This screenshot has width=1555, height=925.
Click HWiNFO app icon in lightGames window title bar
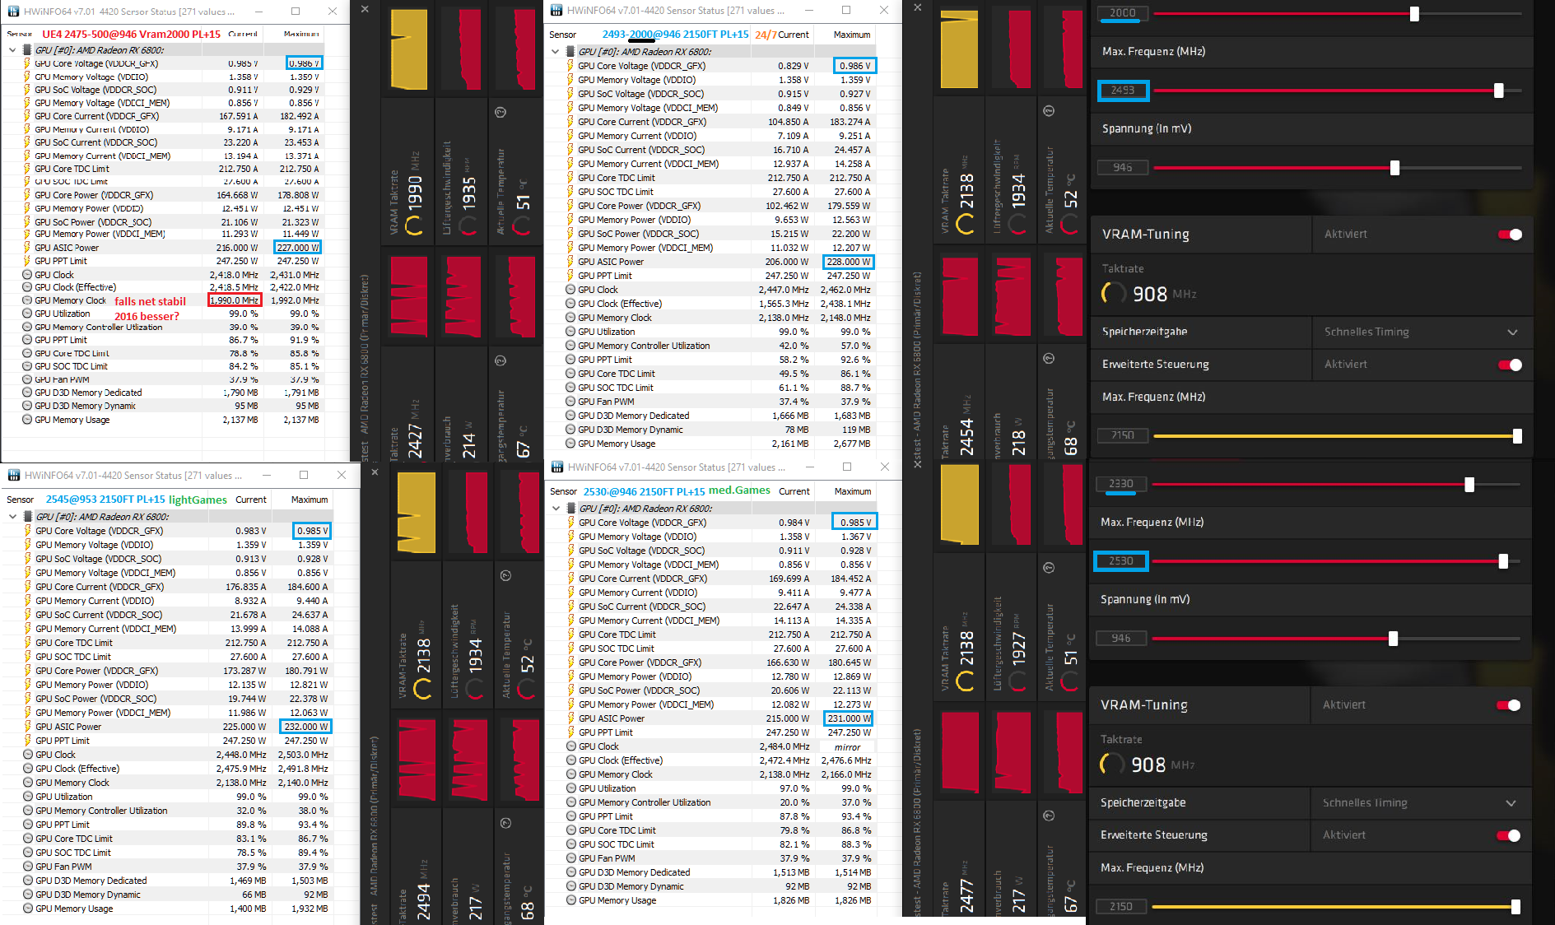coord(14,475)
